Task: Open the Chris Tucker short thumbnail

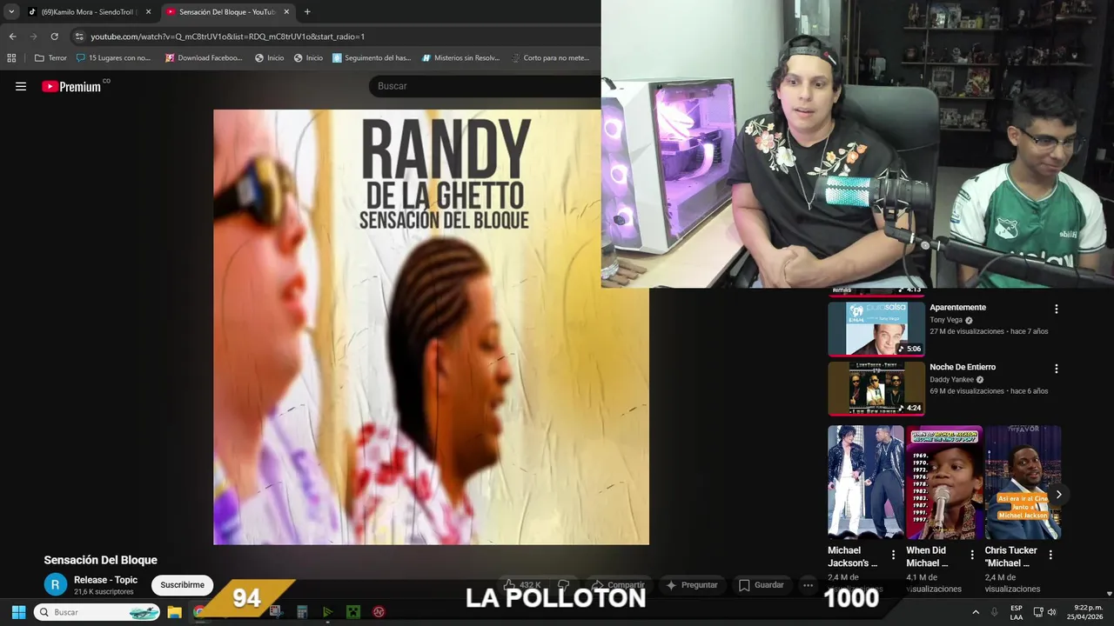Action: 1023,483
